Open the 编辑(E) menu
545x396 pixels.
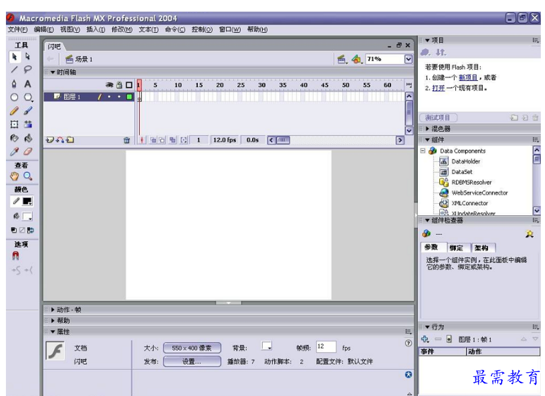[x=44, y=30]
